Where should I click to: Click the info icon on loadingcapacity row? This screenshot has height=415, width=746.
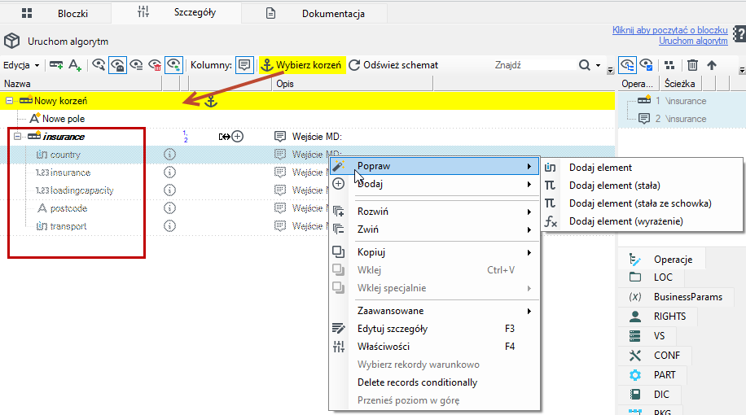170,190
